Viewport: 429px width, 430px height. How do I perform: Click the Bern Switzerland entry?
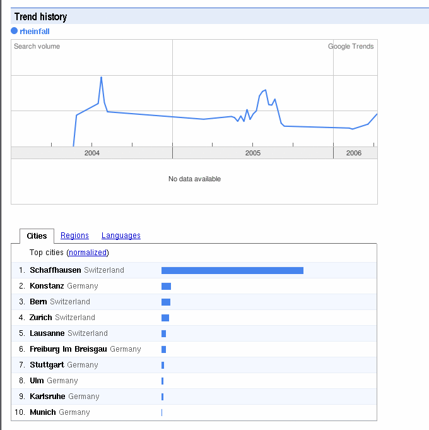(x=59, y=302)
